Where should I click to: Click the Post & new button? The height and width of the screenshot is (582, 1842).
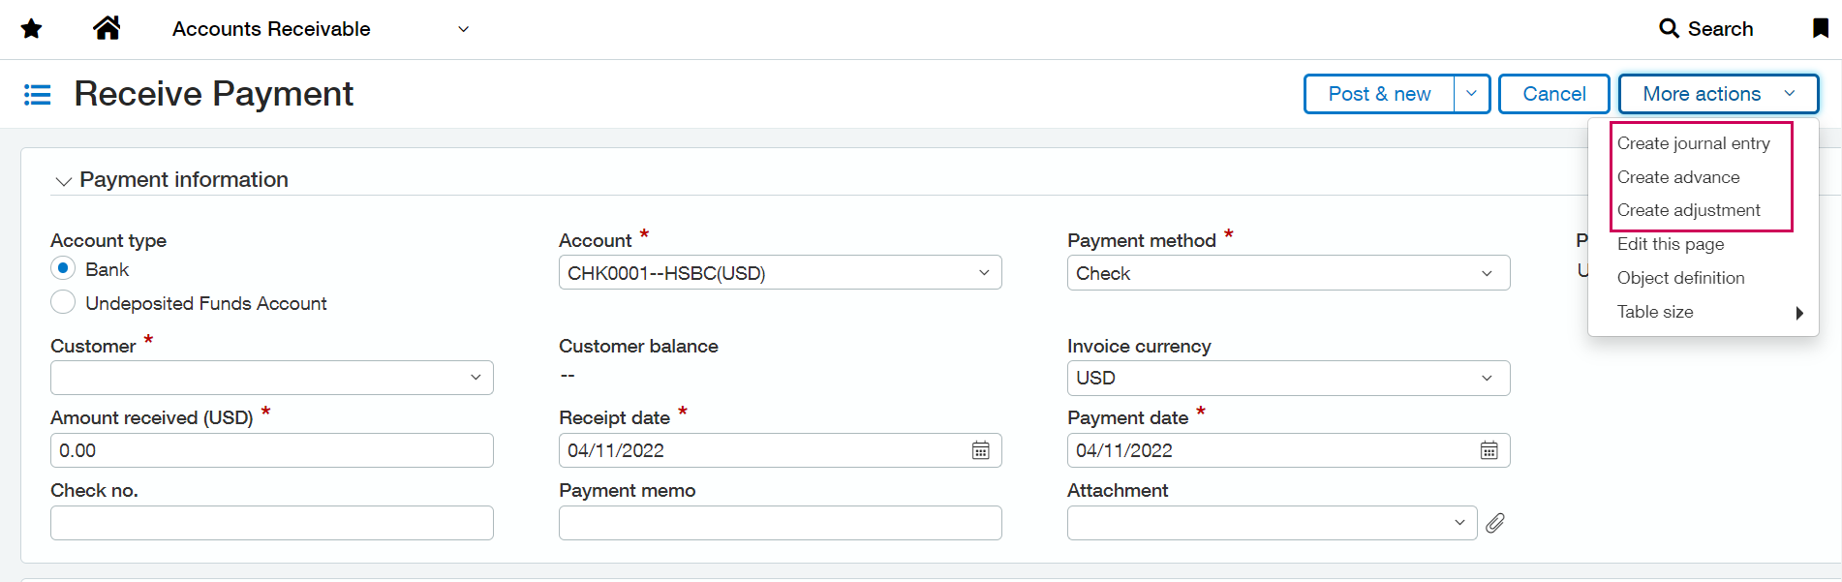1379,94
